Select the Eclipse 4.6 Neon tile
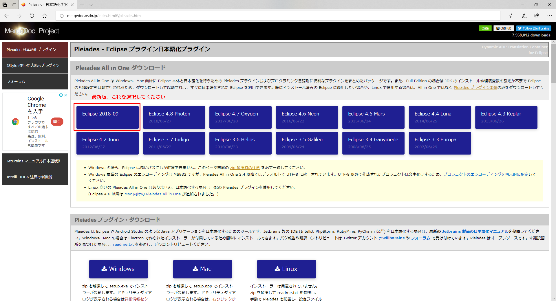 [307, 117]
